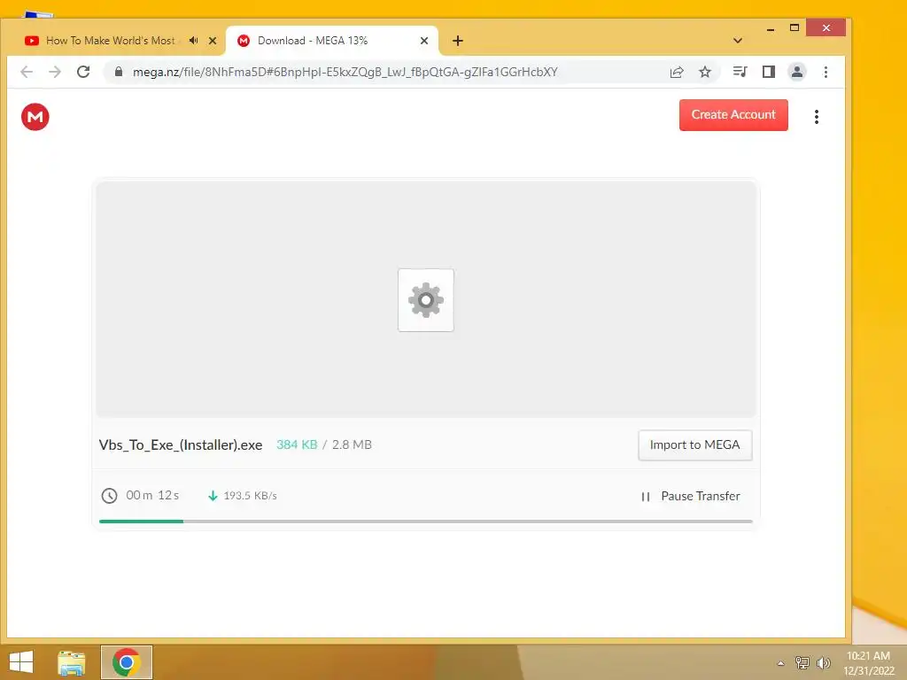Bookmark this tab with the star icon
Viewport: 907px width, 680px height.
coord(704,72)
